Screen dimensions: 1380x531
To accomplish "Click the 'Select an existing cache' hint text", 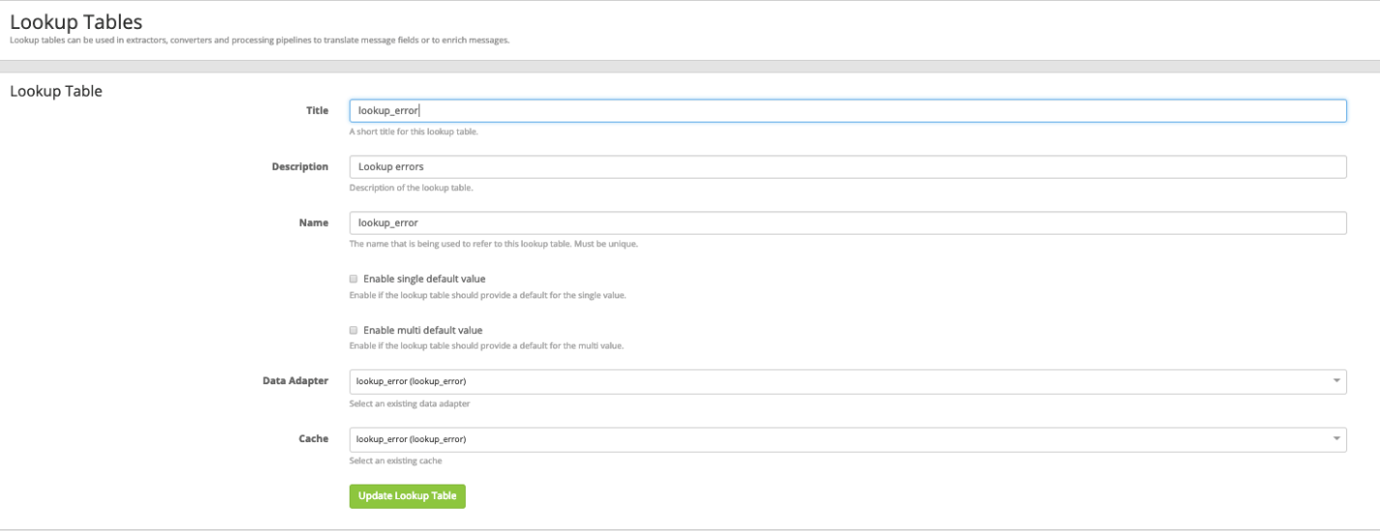I will 395,461.
